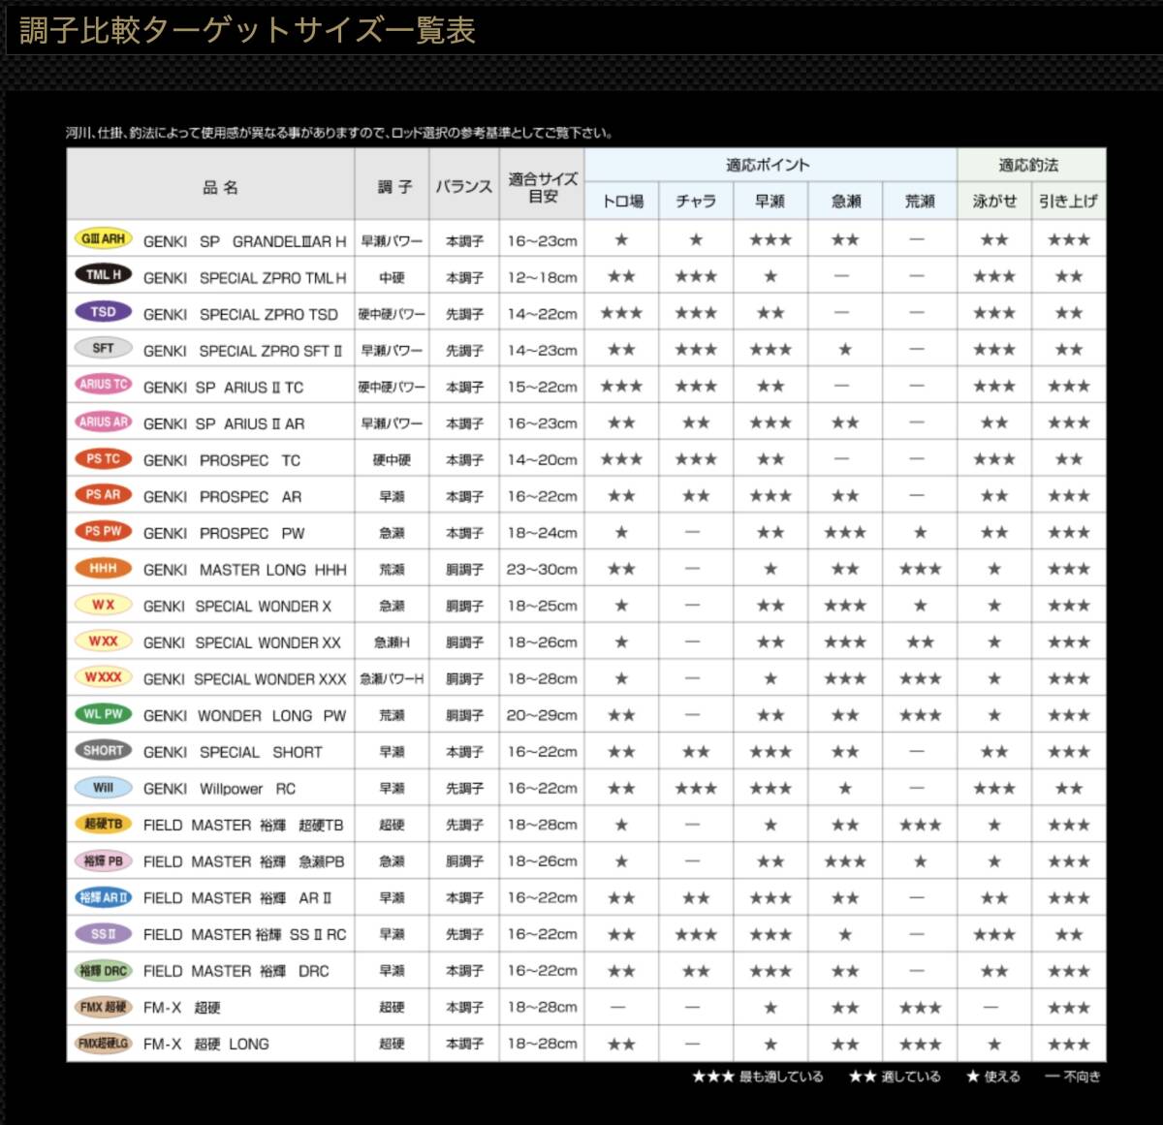1163x1125 pixels.
Task: Click the tan FMX超硬LG badge
Action: click(x=104, y=1043)
